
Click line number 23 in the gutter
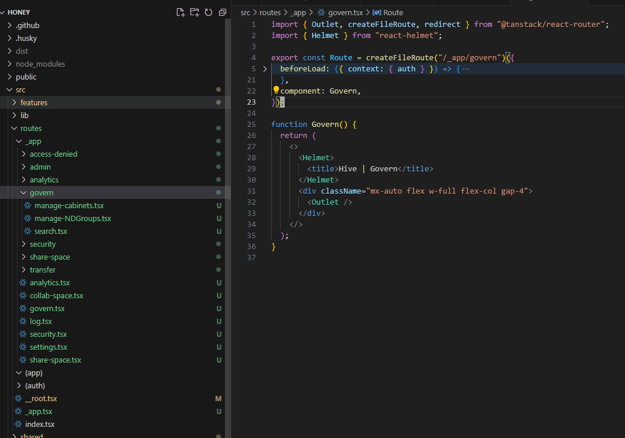pos(251,102)
